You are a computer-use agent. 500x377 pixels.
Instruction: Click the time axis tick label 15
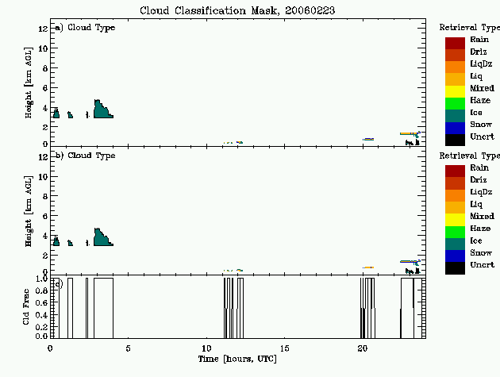(x=284, y=348)
